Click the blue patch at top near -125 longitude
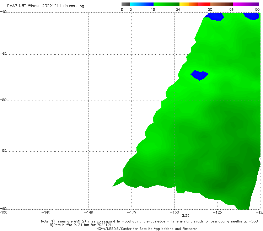The image size is (263, 231). click(214, 16)
